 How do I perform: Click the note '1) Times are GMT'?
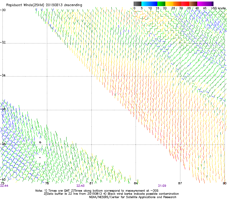coord(57,191)
